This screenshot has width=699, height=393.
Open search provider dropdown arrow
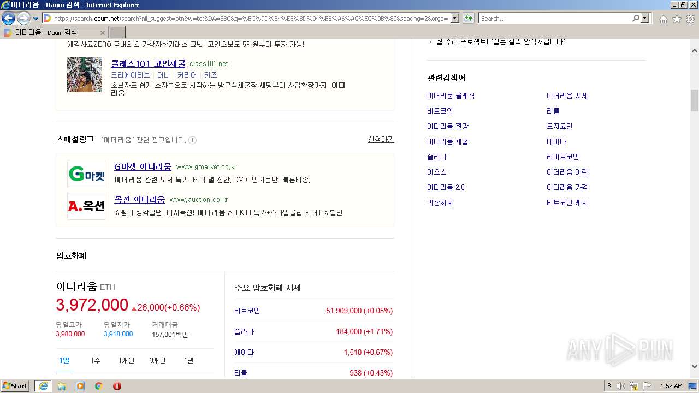645,19
